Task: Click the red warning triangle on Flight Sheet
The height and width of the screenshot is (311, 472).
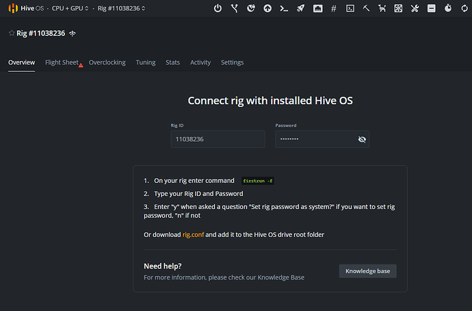Action: [x=81, y=65]
